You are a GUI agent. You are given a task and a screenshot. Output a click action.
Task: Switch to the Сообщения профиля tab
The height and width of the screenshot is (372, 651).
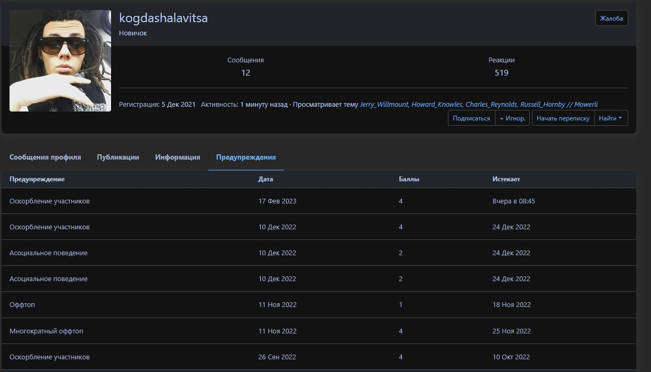(x=45, y=157)
